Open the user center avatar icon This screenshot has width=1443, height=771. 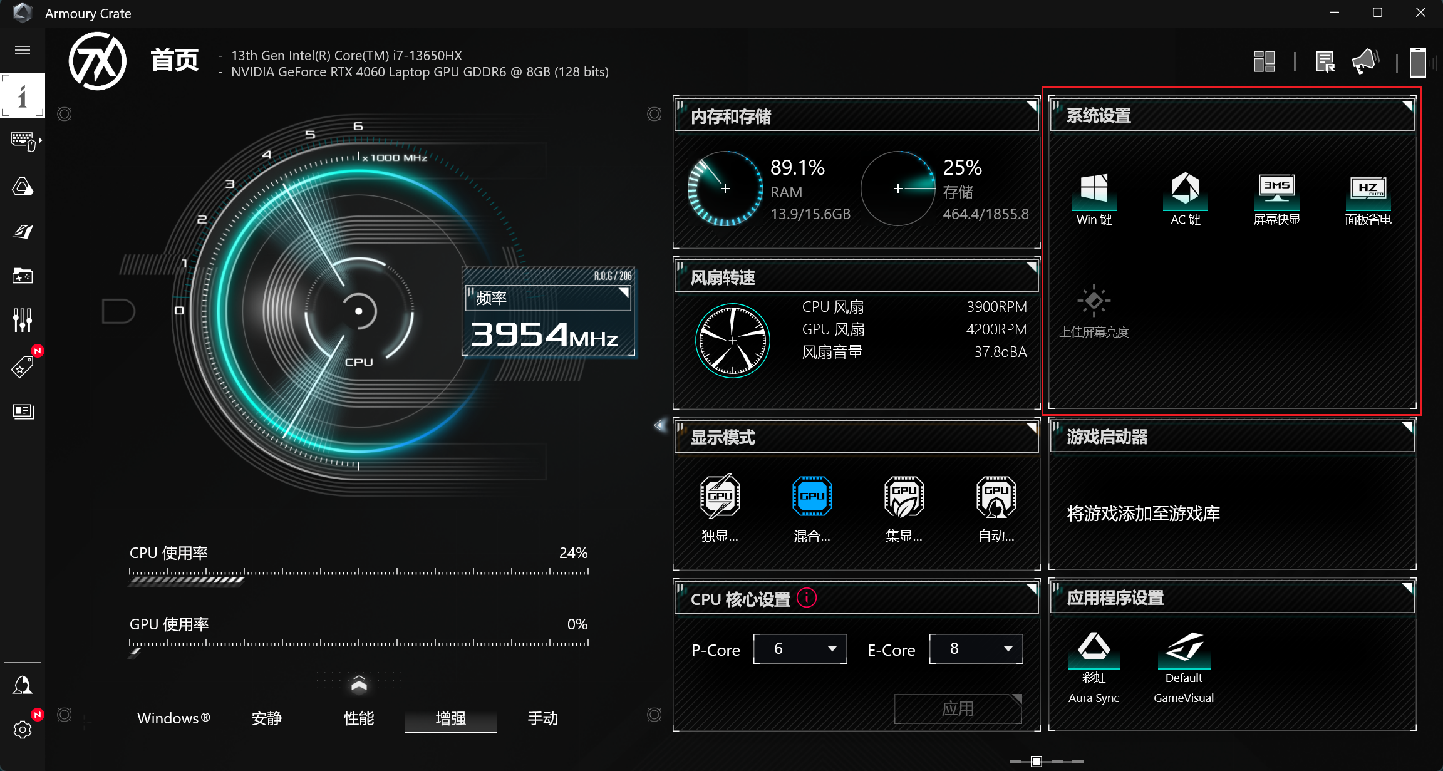click(x=23, y=685)
